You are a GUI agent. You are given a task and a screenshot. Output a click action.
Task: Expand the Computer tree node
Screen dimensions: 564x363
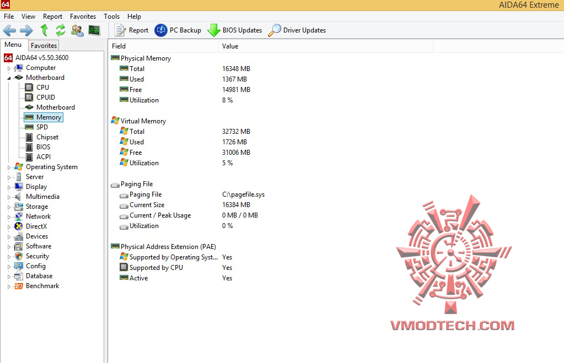coord(9,68)
